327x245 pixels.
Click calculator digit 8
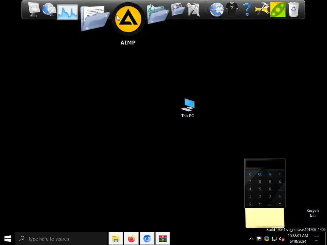[260, 182]
